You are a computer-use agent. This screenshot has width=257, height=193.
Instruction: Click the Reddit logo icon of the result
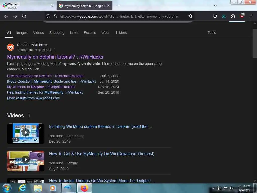(11, 47)
